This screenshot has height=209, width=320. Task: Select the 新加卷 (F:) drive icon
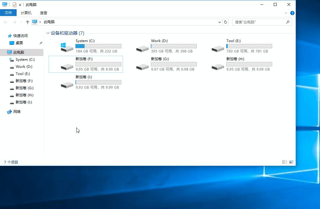pyautogui.click(x=67, y=67)
